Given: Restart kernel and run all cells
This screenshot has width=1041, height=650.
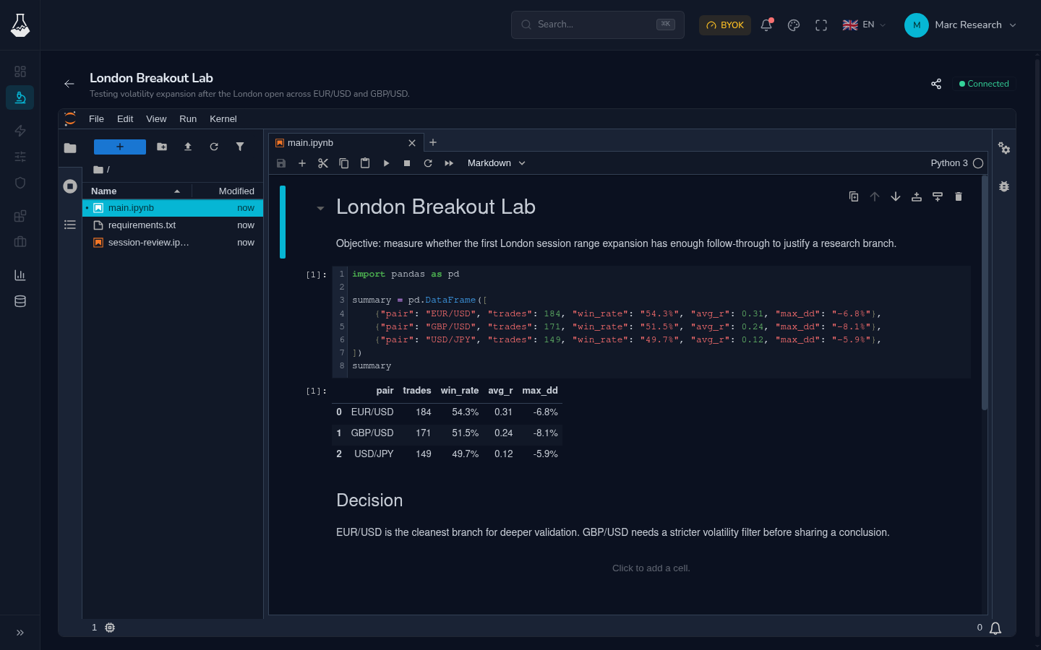Looking at the screenshot, I should (x=449, y=163).
